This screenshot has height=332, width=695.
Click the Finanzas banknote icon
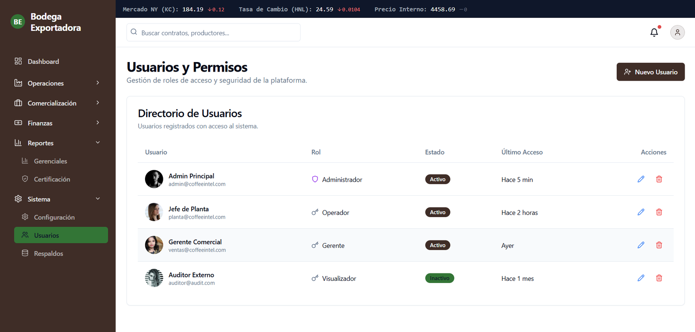coord(18,123)
